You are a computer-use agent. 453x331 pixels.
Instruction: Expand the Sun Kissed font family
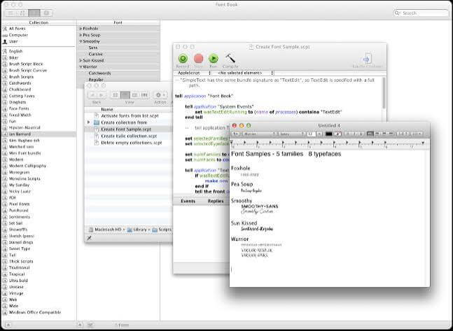(x=81, y=60)
